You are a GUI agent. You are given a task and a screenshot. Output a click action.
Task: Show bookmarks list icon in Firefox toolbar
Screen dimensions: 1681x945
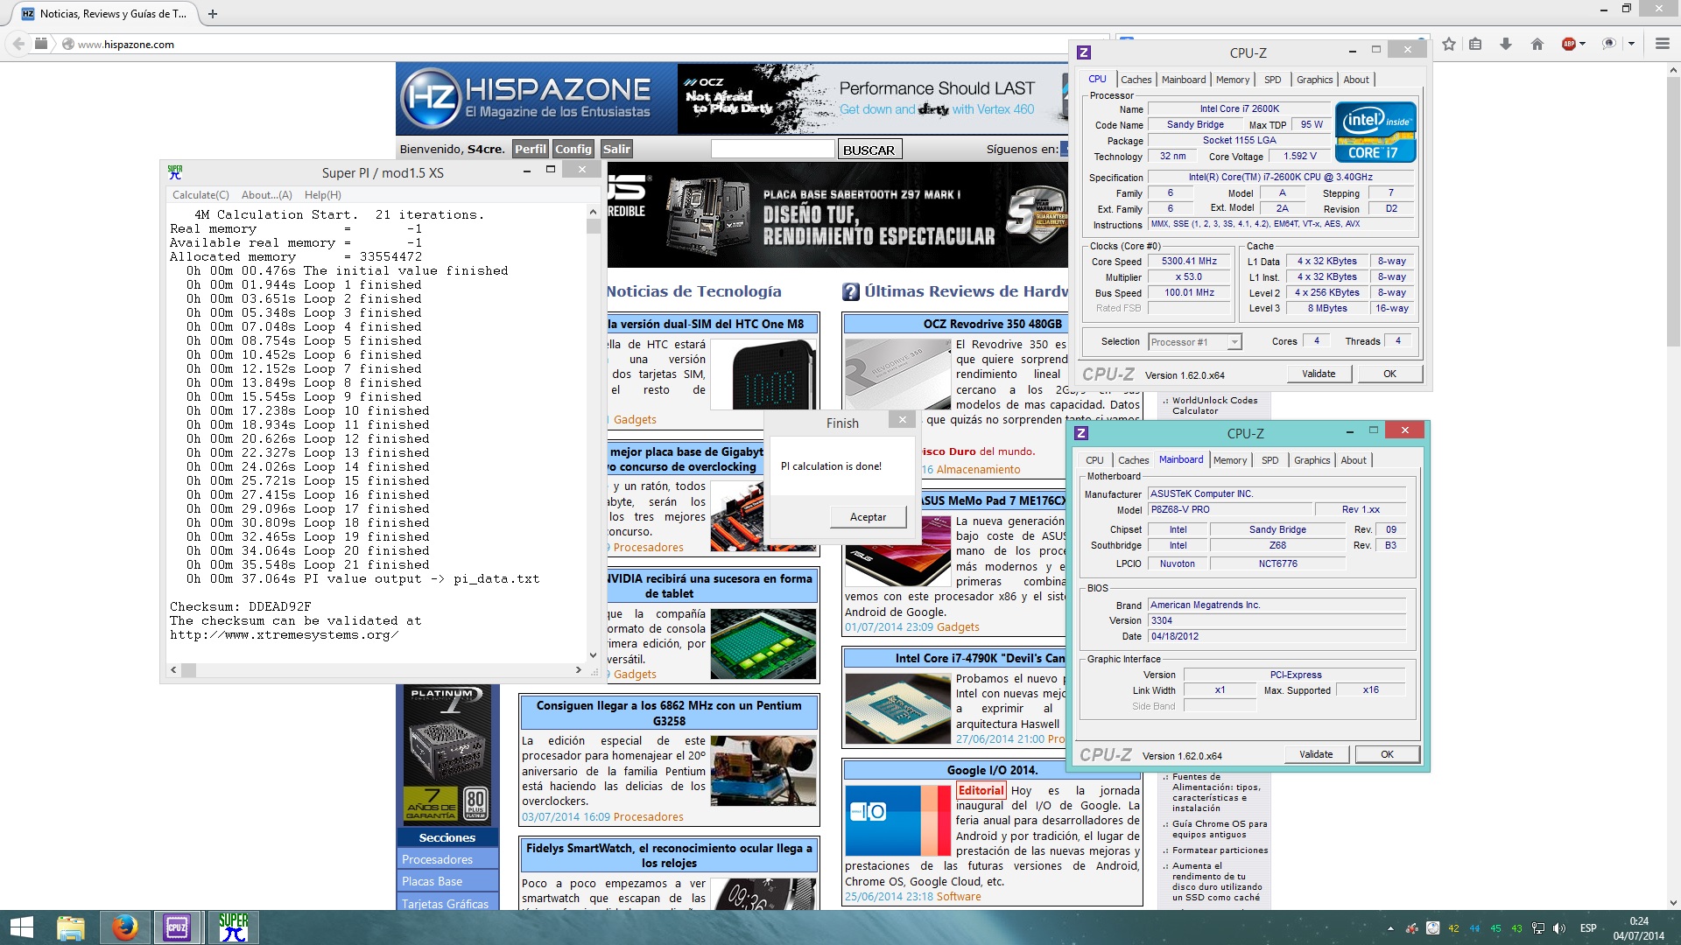pyautogui.click(x=1475, y=44)
